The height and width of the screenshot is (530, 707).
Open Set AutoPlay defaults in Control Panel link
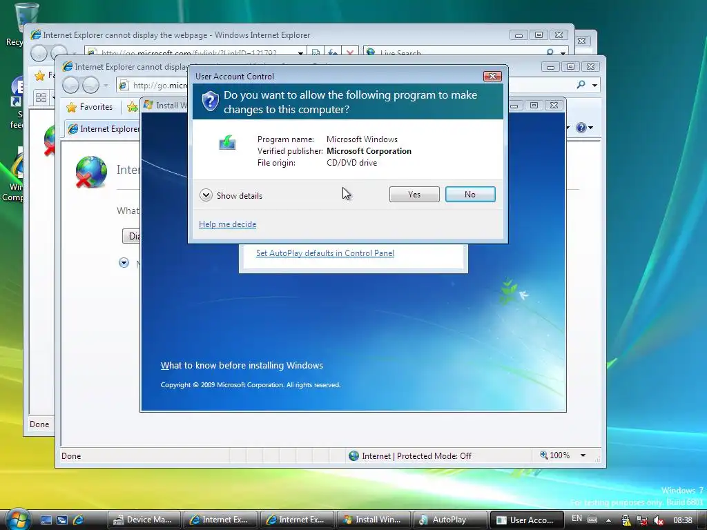pyautogui.click(x=325, y=253)
